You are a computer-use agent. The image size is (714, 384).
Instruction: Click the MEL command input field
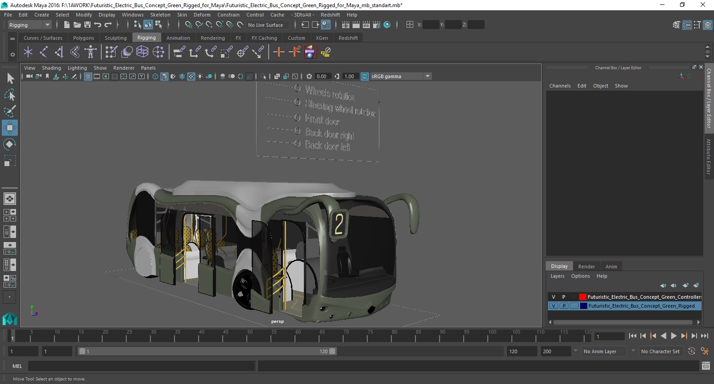(141, 366)
